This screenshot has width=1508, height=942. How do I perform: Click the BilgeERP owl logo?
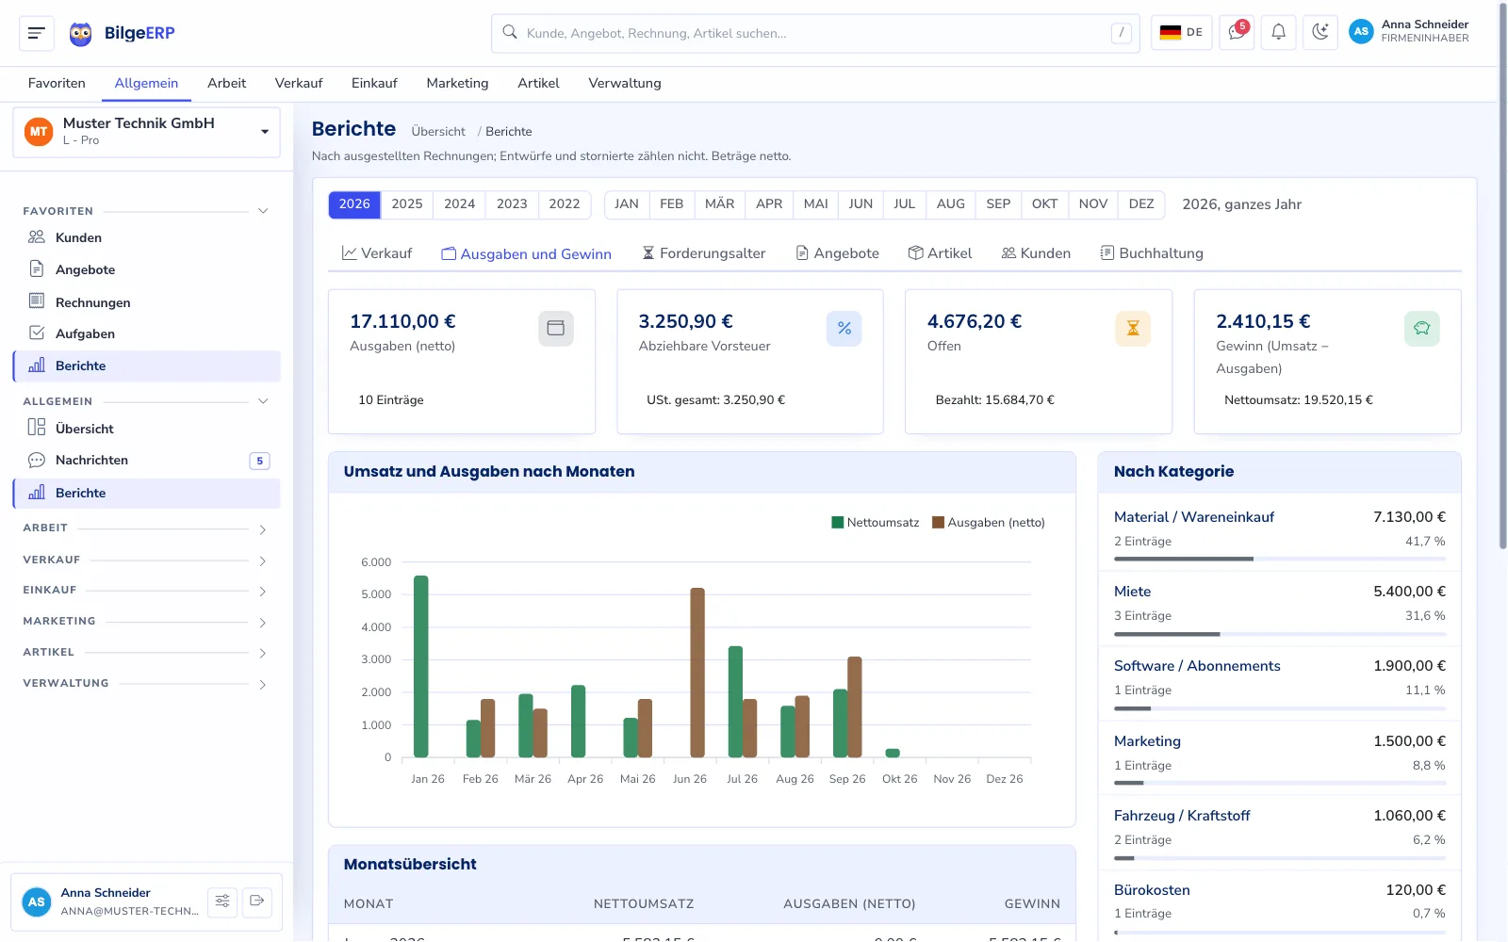coord(81,34)
